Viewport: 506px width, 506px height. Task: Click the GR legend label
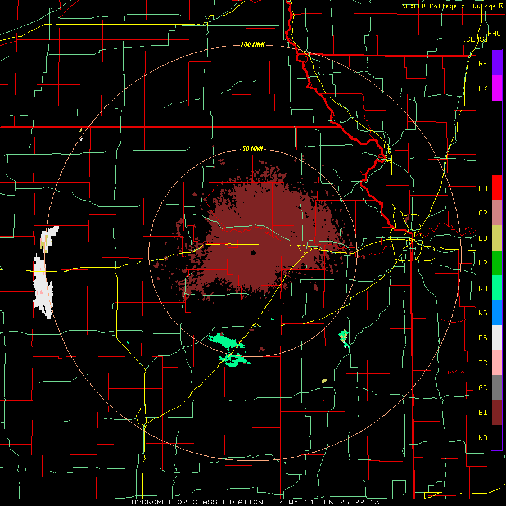point(482,213)
